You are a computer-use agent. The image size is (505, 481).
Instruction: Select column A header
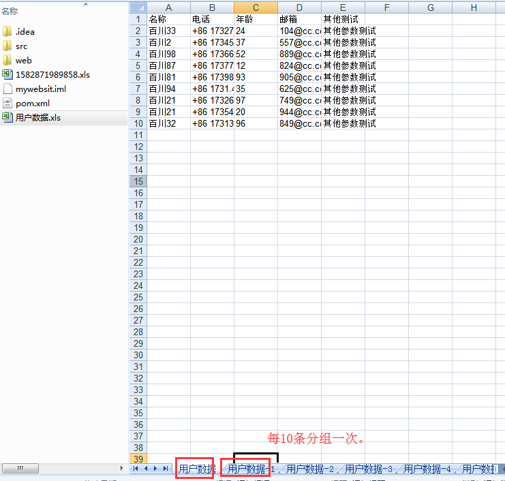point(168,7)
